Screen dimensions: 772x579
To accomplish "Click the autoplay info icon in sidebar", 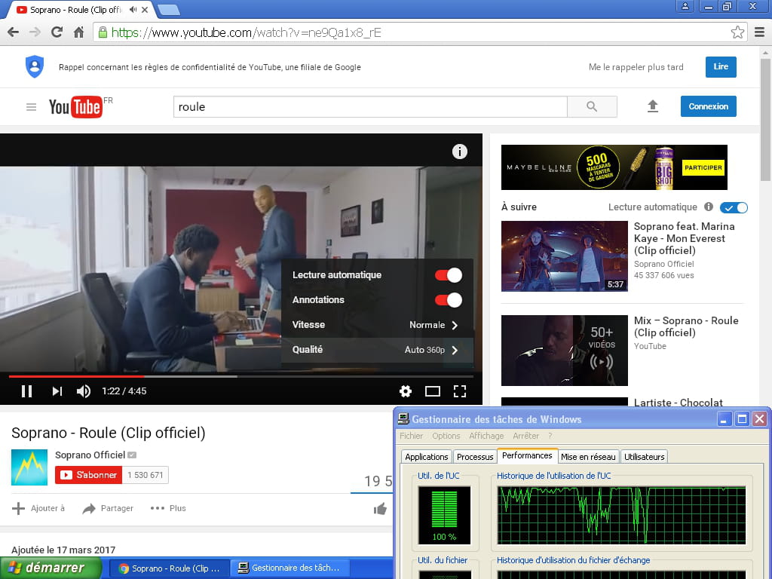I will [x=709, y=207].
